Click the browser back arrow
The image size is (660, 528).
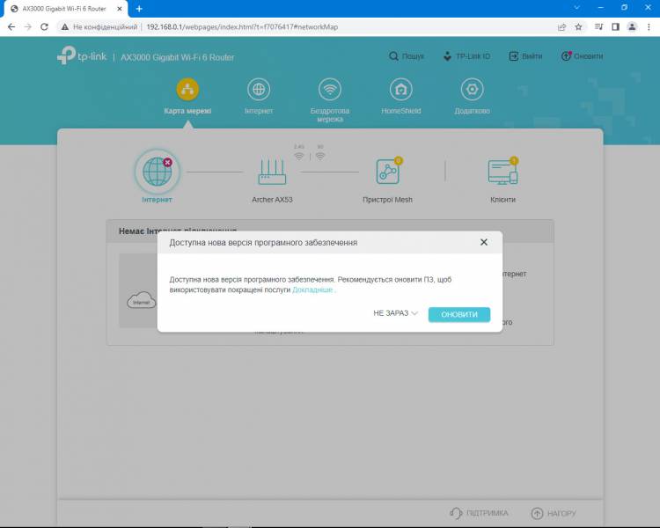[11, 27]
